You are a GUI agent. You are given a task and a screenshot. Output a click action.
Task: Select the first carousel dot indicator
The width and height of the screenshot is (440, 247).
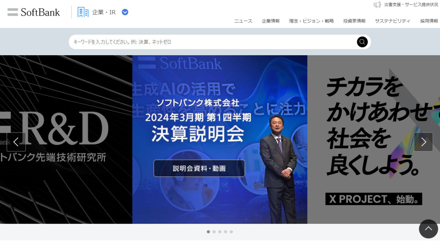(208, 232)
